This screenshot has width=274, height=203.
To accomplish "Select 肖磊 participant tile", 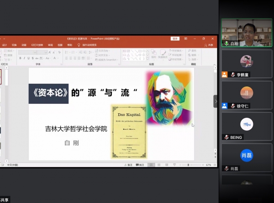I will [247, 157].
